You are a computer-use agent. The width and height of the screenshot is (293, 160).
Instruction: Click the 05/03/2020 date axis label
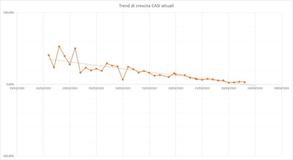pyautogui.click(x=96, y=88)
